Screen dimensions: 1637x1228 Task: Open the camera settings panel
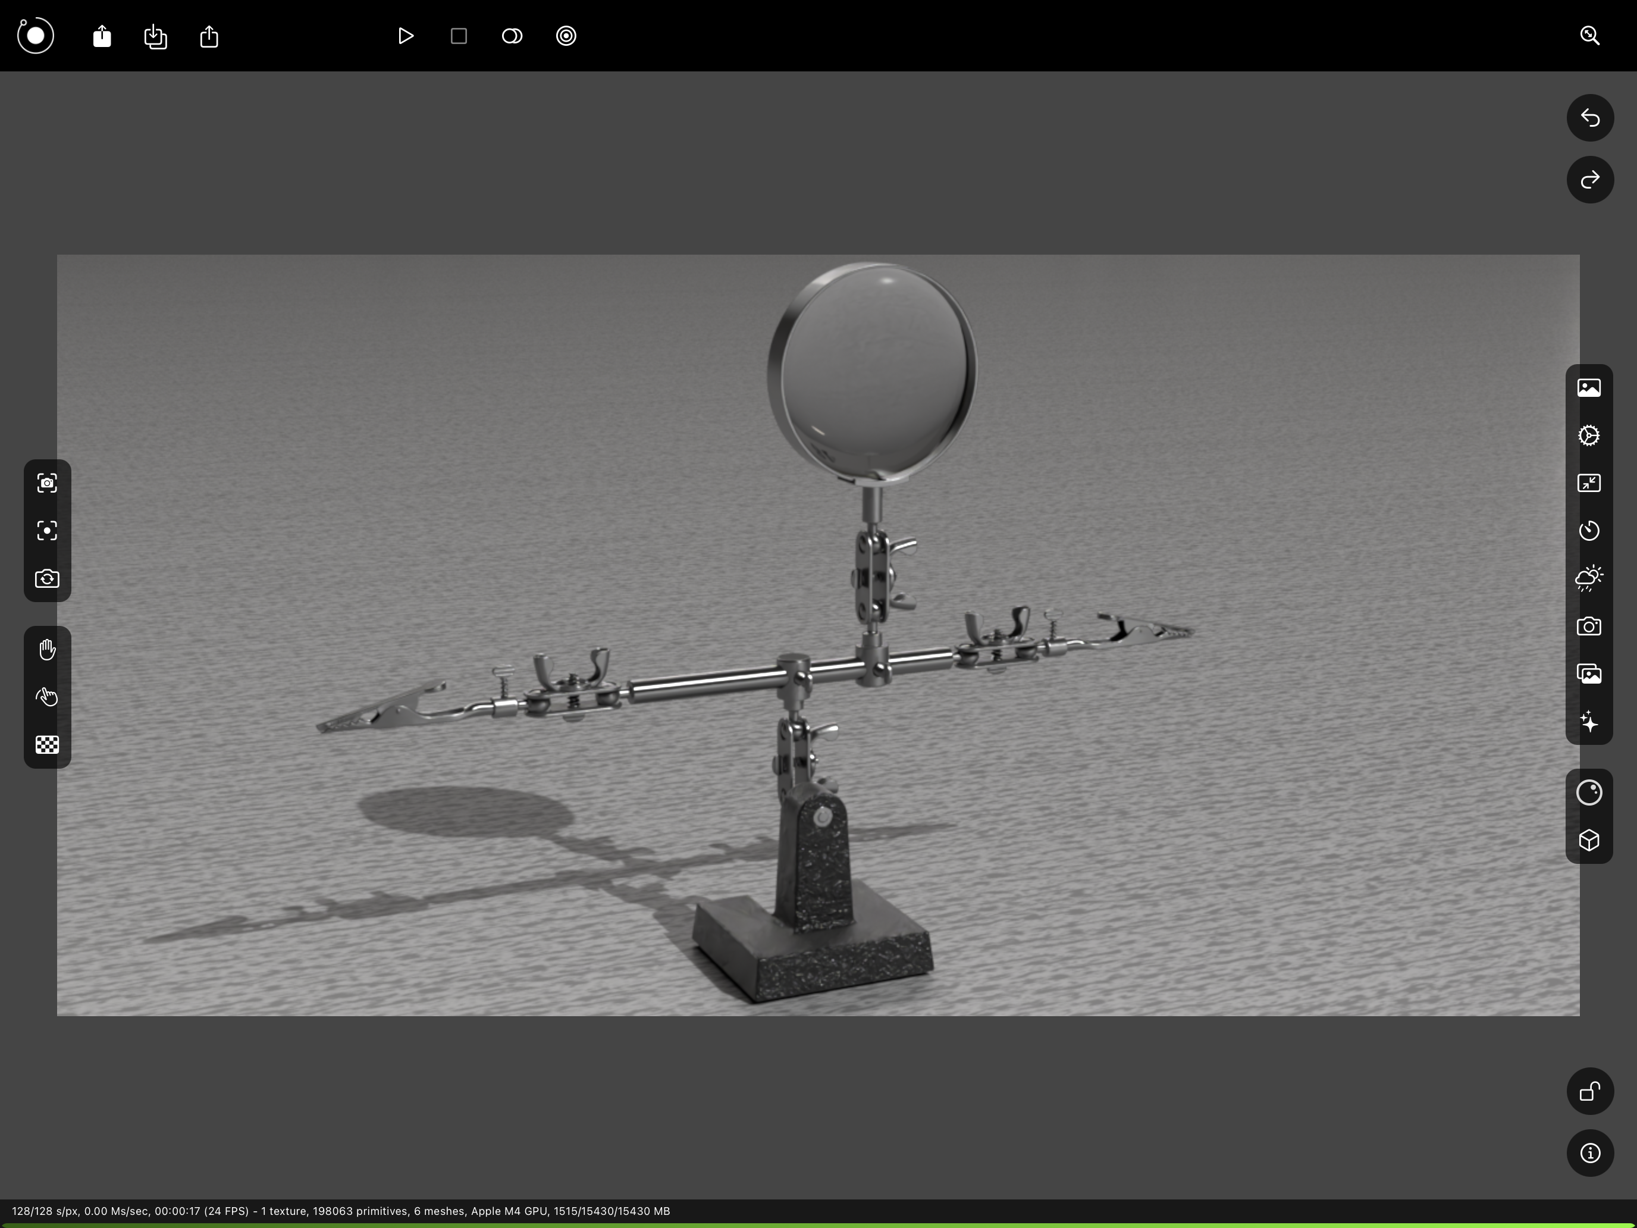point(1589,627)
